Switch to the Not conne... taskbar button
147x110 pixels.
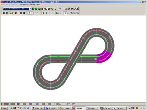pyautogui.click(x=65, y=108)
